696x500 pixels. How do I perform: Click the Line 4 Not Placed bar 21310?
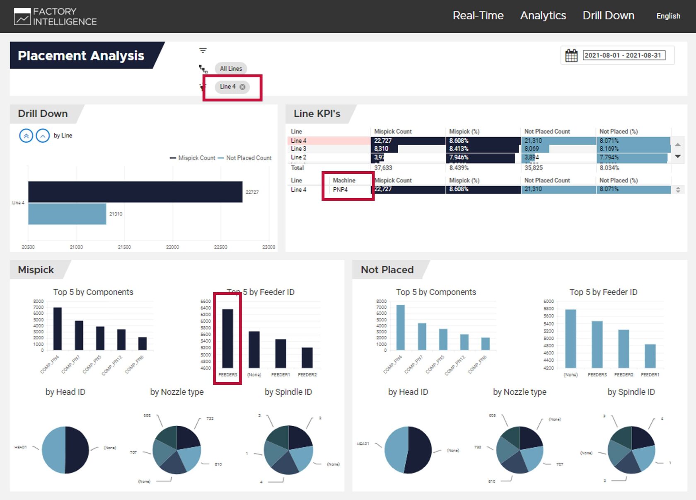[x=67, y=214]
